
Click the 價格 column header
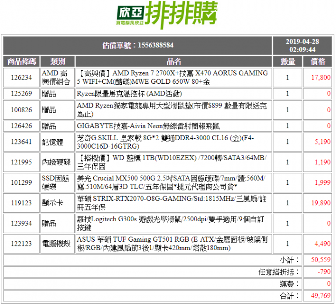pos(318,61)
